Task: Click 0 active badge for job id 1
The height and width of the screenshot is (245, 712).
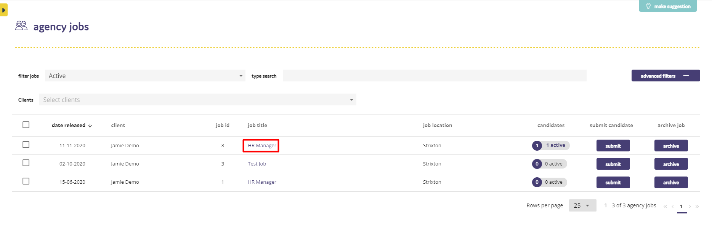Action: coord(550,182)
